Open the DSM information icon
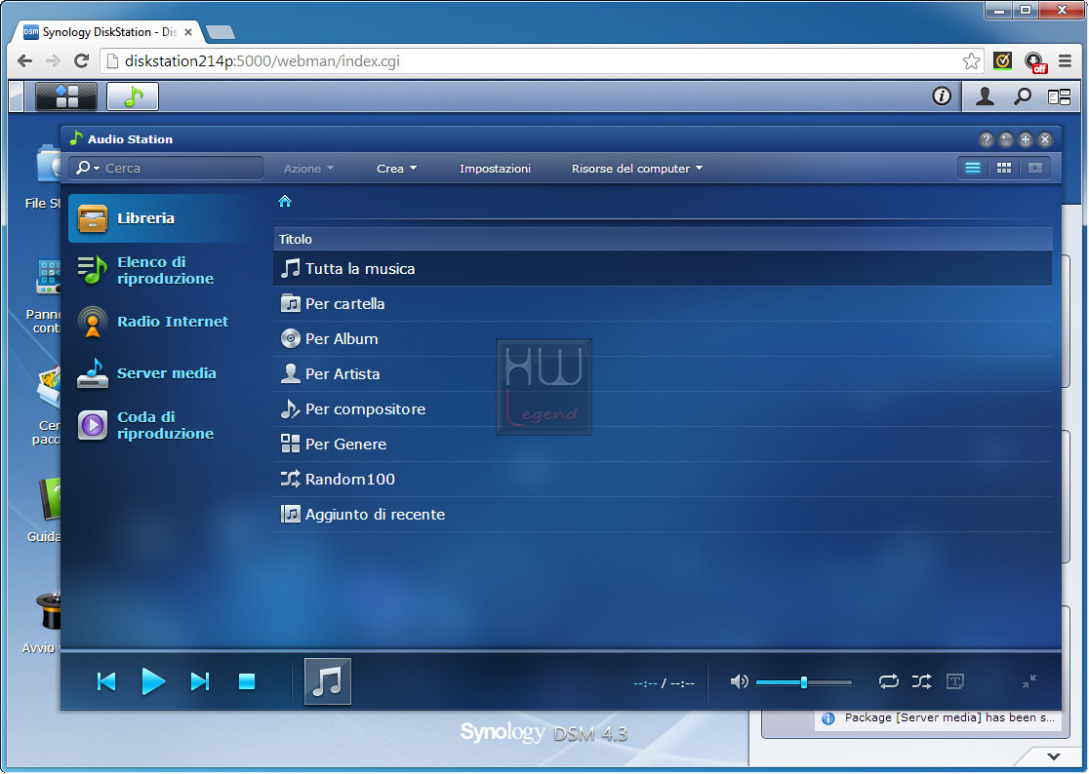Image resolution: width=1089 pixels, height=774 pixels. pos(941,96)
